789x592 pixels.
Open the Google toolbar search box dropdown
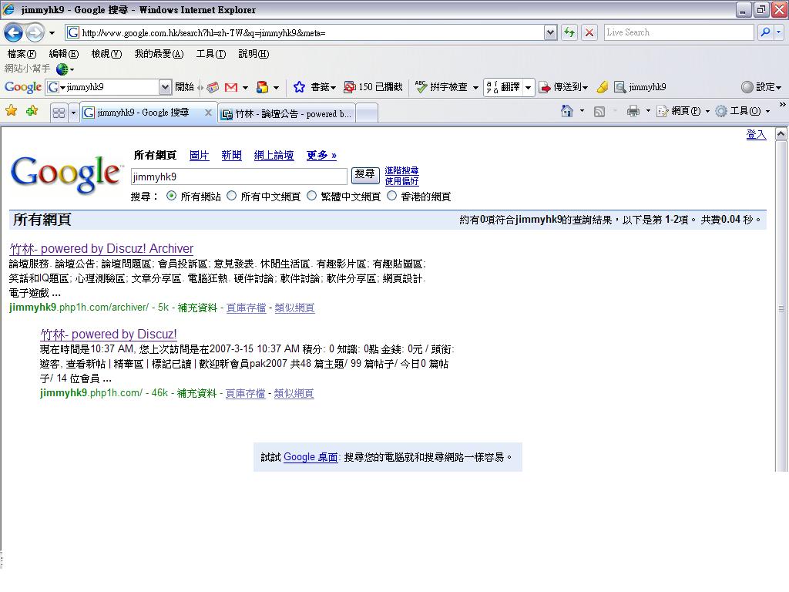click(165, 87)
